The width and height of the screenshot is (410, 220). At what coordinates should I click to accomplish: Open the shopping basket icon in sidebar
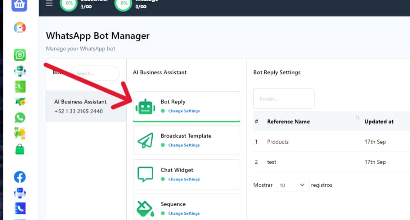click(x=19, y=5)
